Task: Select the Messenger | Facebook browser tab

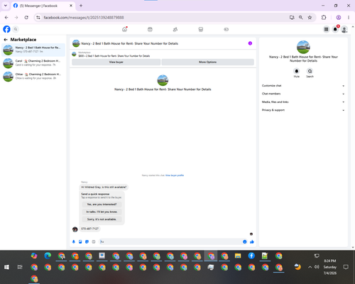Action: point(43,6)
